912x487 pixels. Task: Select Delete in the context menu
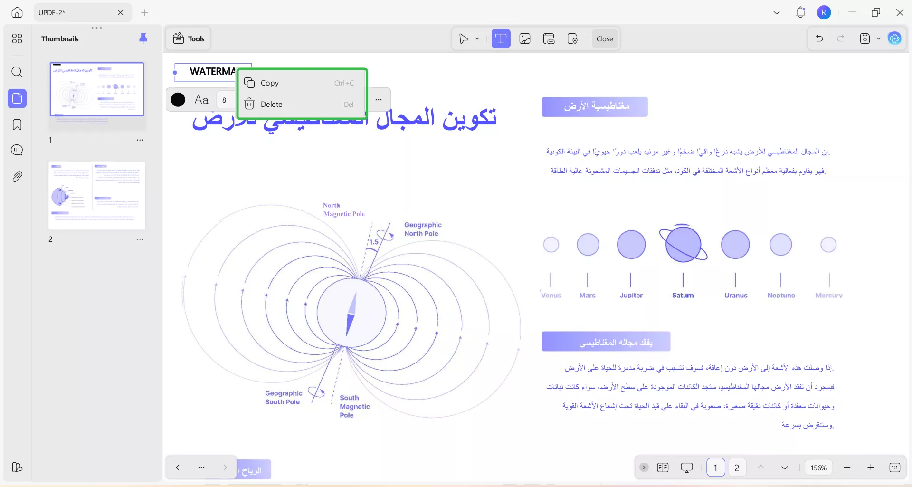(x=272, y=104)
